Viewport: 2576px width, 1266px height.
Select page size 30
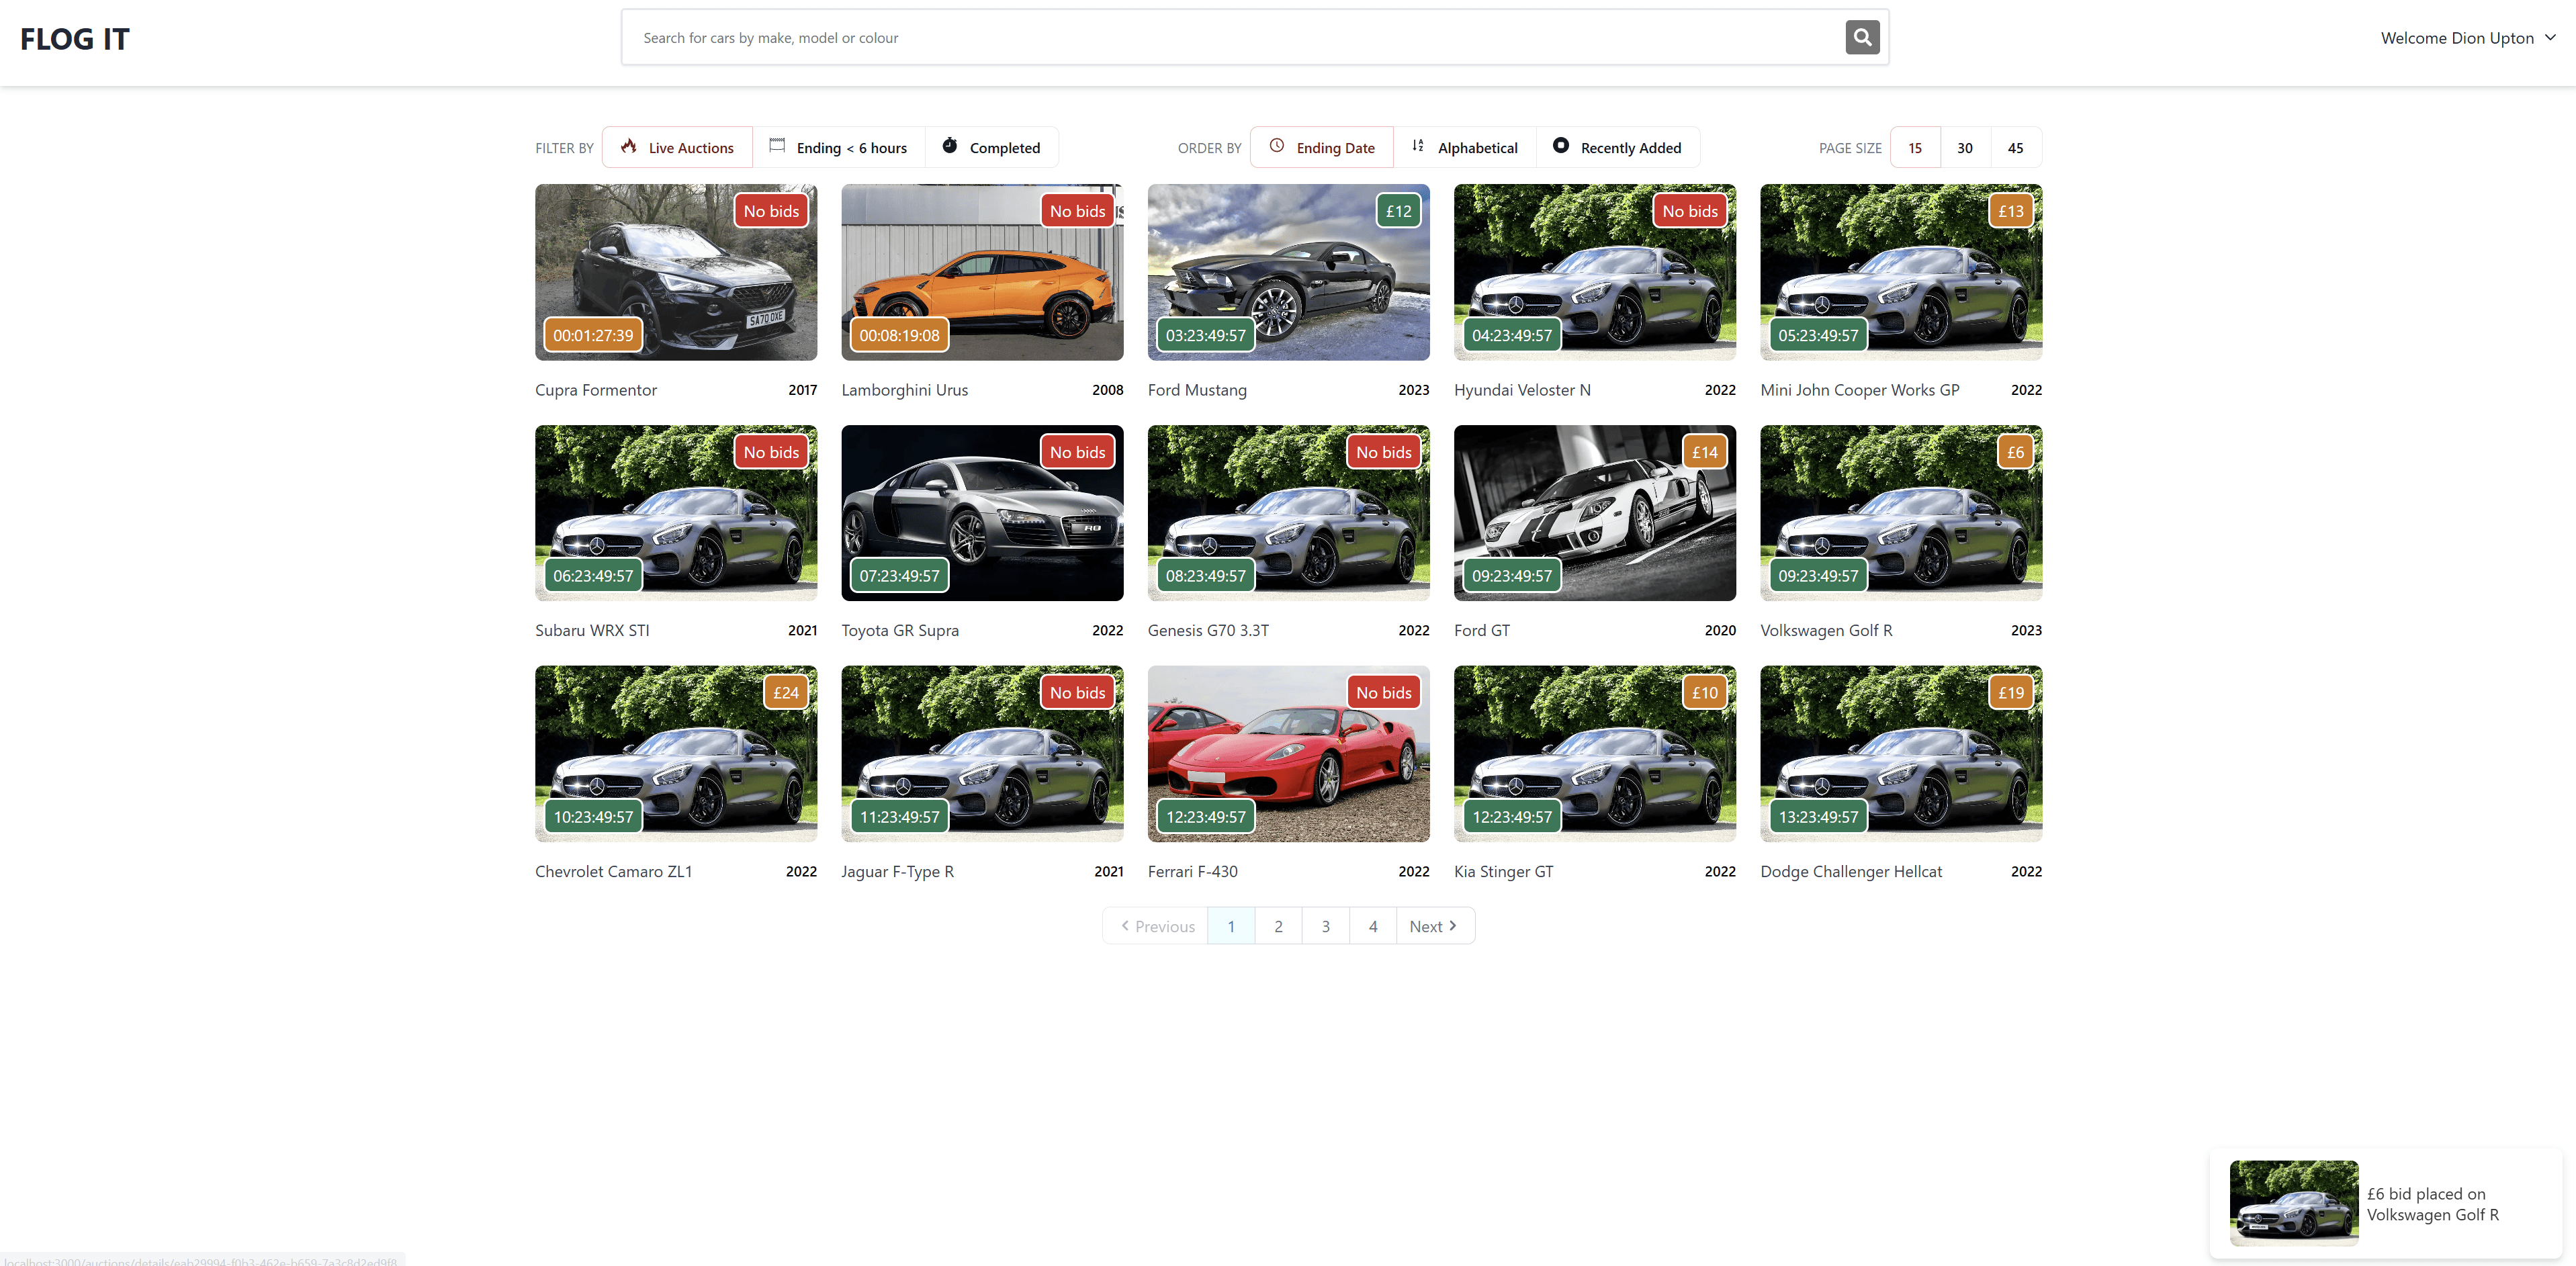[x=1964, y=147]
